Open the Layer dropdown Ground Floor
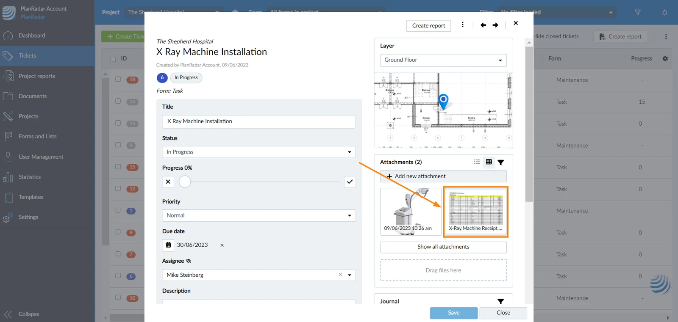Image resolution: width=678 pixels, height=322 pixels. click(x=443, y=60)
